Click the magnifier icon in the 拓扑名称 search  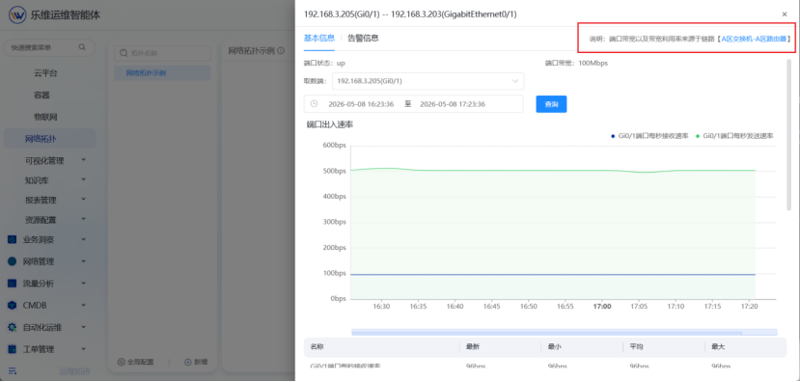123,53
